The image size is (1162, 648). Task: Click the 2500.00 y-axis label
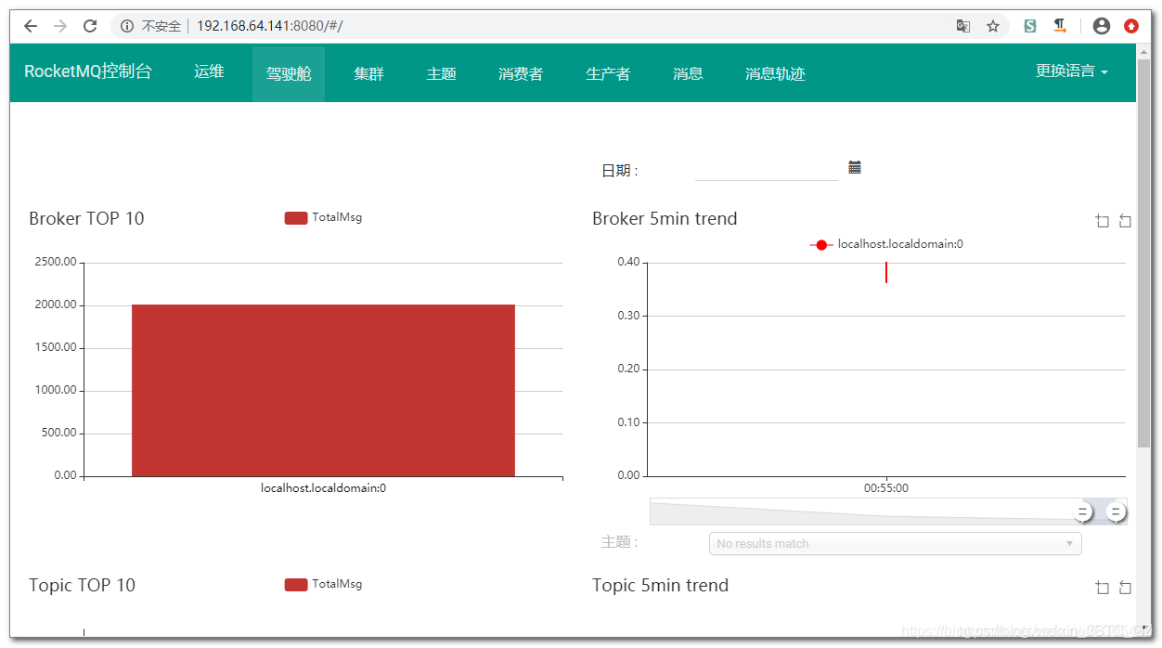[56, 262]
